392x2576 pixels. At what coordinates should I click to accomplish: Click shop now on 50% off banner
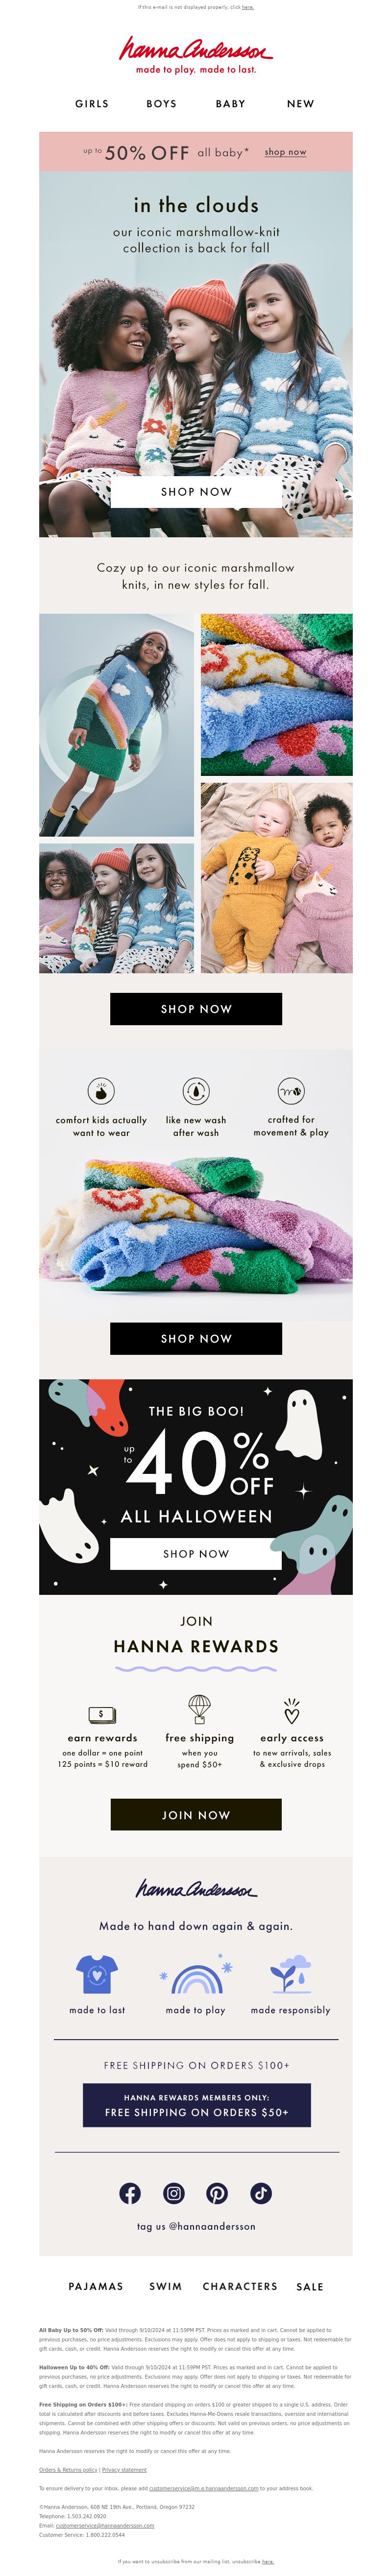pyautogui.click(x=286, y=152)
